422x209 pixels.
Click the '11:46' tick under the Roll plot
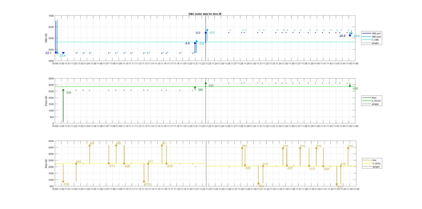click(356, 189)
